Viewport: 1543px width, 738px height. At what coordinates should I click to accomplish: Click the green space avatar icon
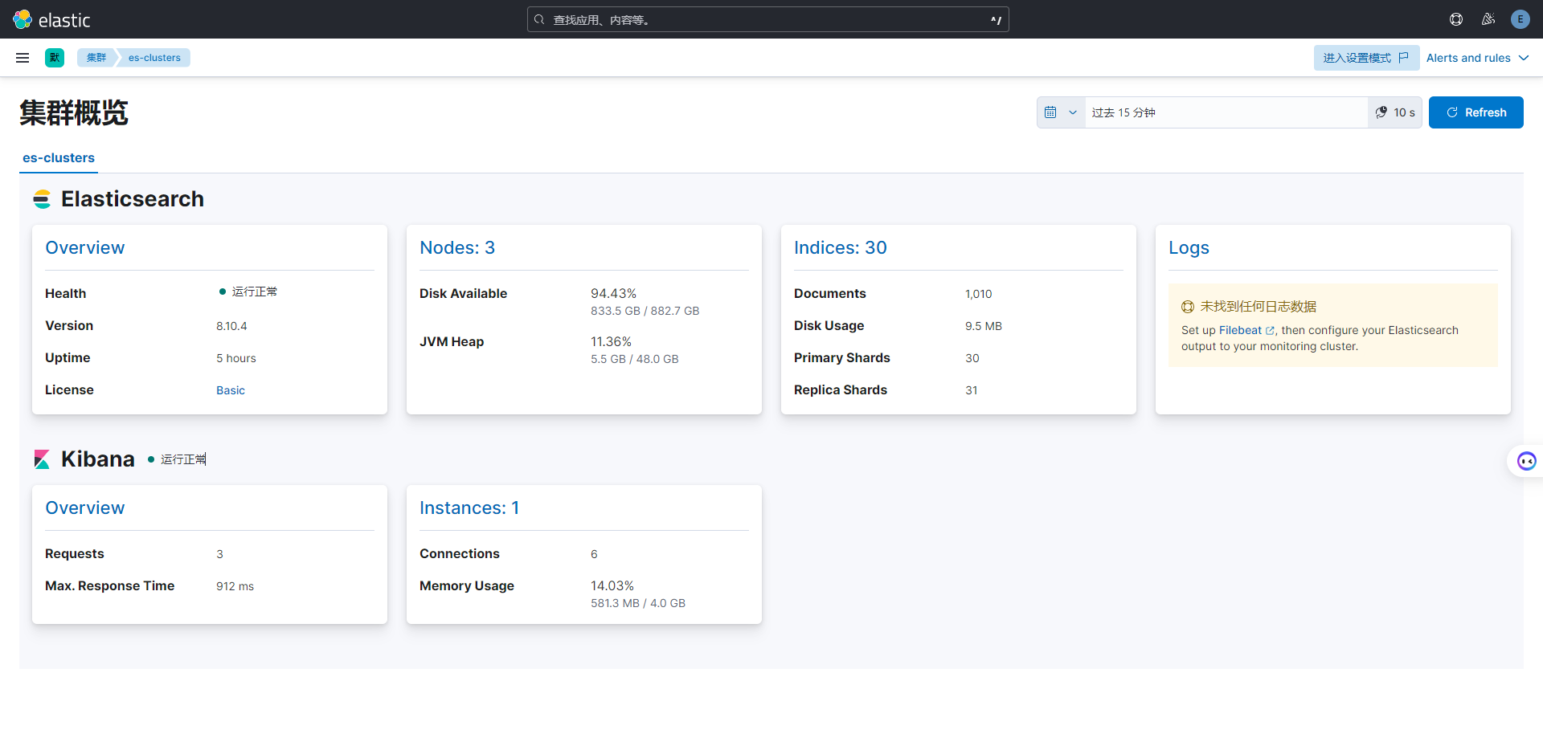click(x=55, y=58)
